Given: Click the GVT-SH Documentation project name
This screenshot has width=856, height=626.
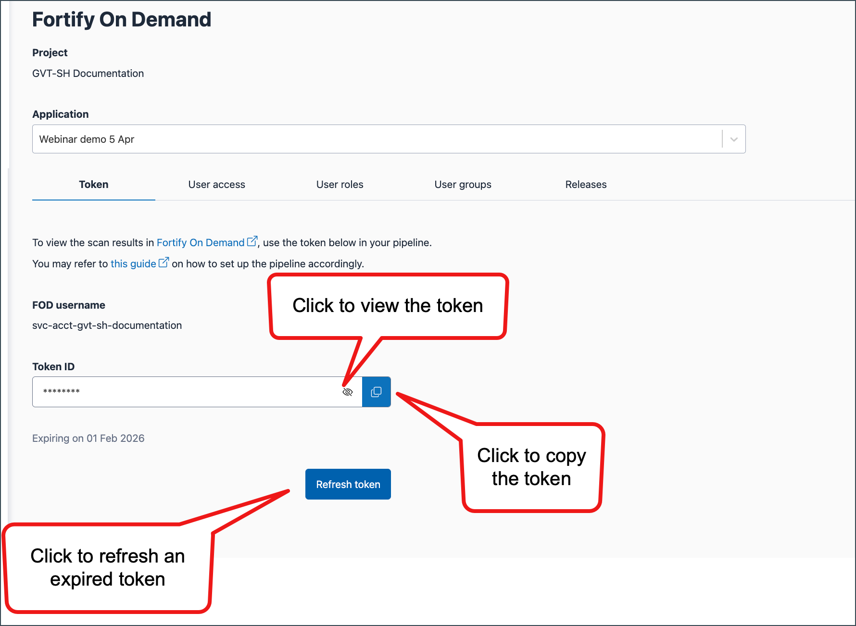Looking at the screenshot, I should coord(88,74).
